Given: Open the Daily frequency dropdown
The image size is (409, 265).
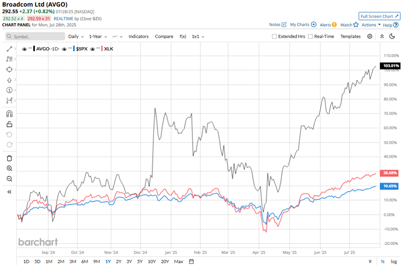Looking at the screenshot, I should point(76,37).
